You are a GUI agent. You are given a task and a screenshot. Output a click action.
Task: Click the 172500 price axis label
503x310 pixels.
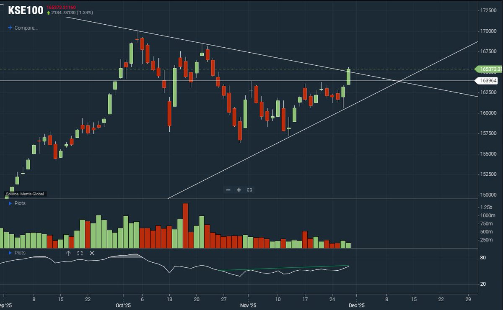tap(489, 10)
